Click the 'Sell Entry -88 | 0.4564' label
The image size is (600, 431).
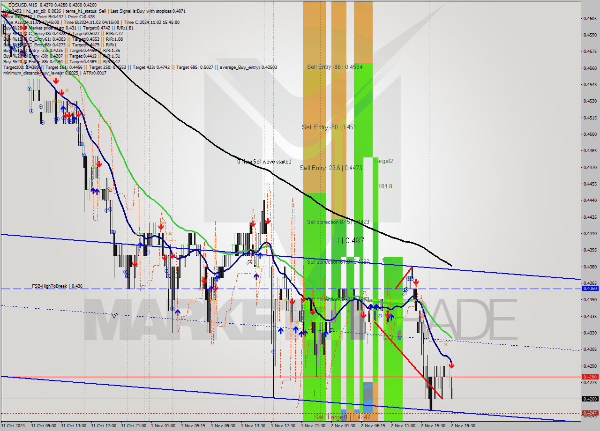335,67
